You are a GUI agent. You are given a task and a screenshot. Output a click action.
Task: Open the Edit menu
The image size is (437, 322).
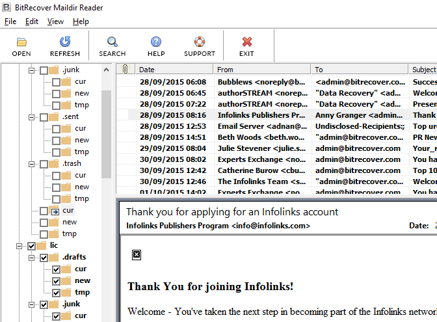coord(31,21)
